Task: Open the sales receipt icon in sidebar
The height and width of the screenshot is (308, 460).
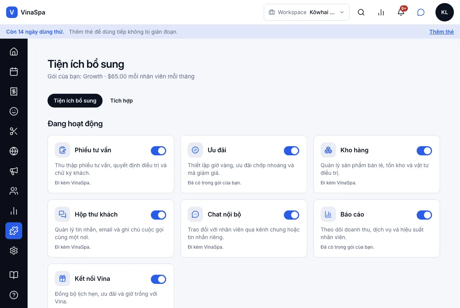Action: pos(14,91)
